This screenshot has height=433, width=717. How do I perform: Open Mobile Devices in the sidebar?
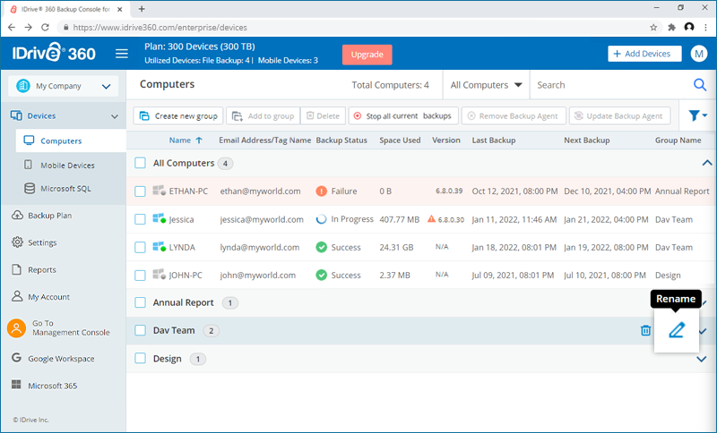(67, 166)
